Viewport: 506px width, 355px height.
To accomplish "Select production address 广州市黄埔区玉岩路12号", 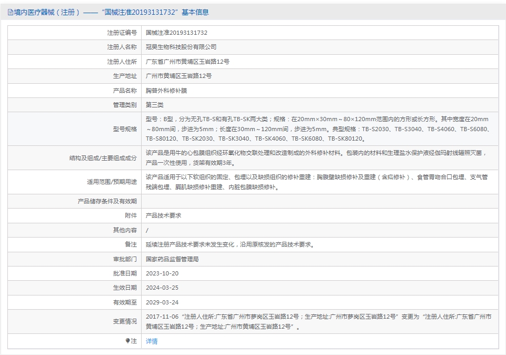I will pyautogui.click(x=179, y=76).
